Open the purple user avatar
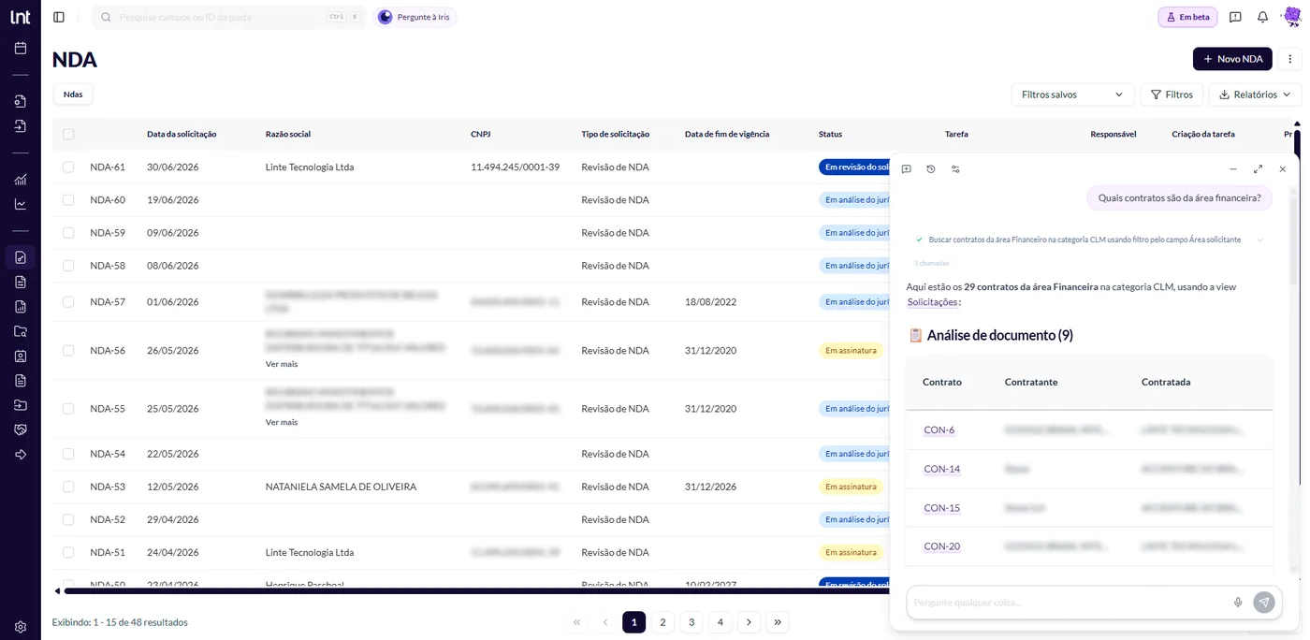This screenshot has height=640, width=1310. [x=1291, y=17]
